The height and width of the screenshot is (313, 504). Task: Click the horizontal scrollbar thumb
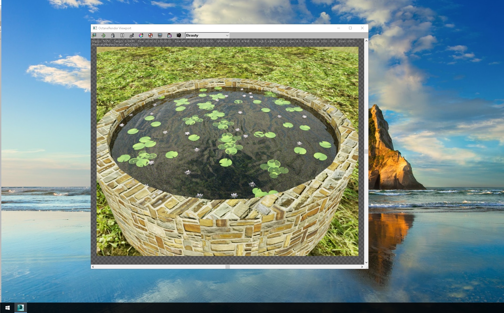tap(228, 267)
